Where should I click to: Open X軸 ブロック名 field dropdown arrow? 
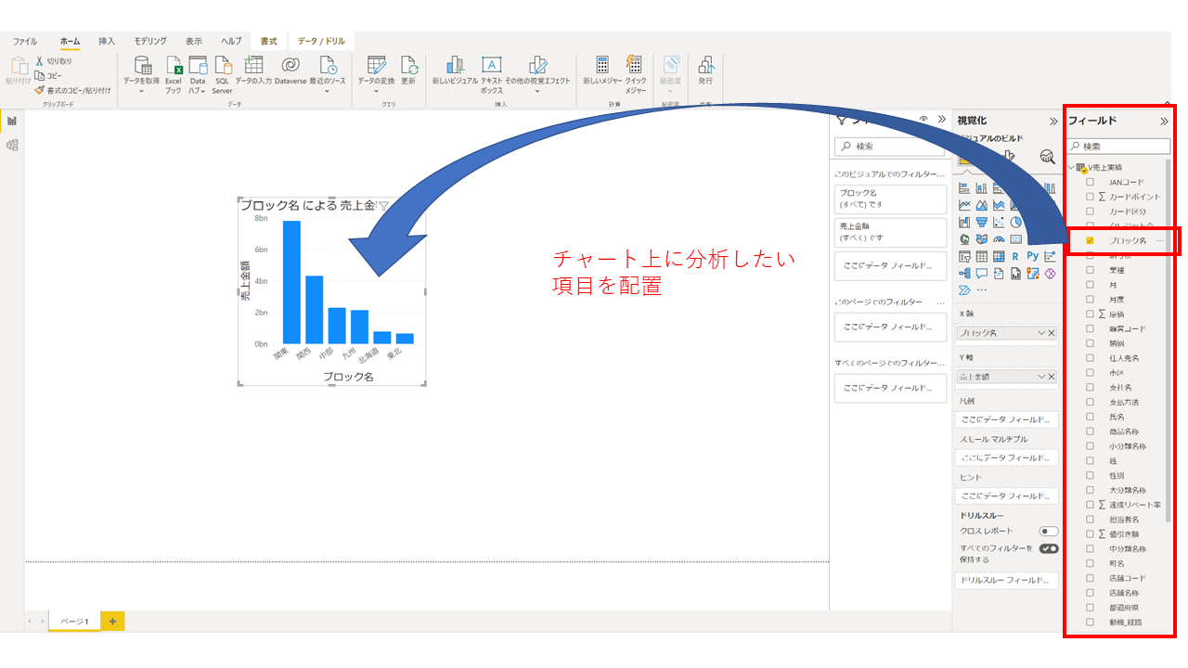click(x=1041, y=332)
